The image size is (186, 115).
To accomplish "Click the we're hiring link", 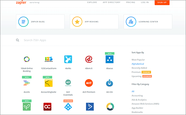I will pyautogui.click(x=35, y=3).
